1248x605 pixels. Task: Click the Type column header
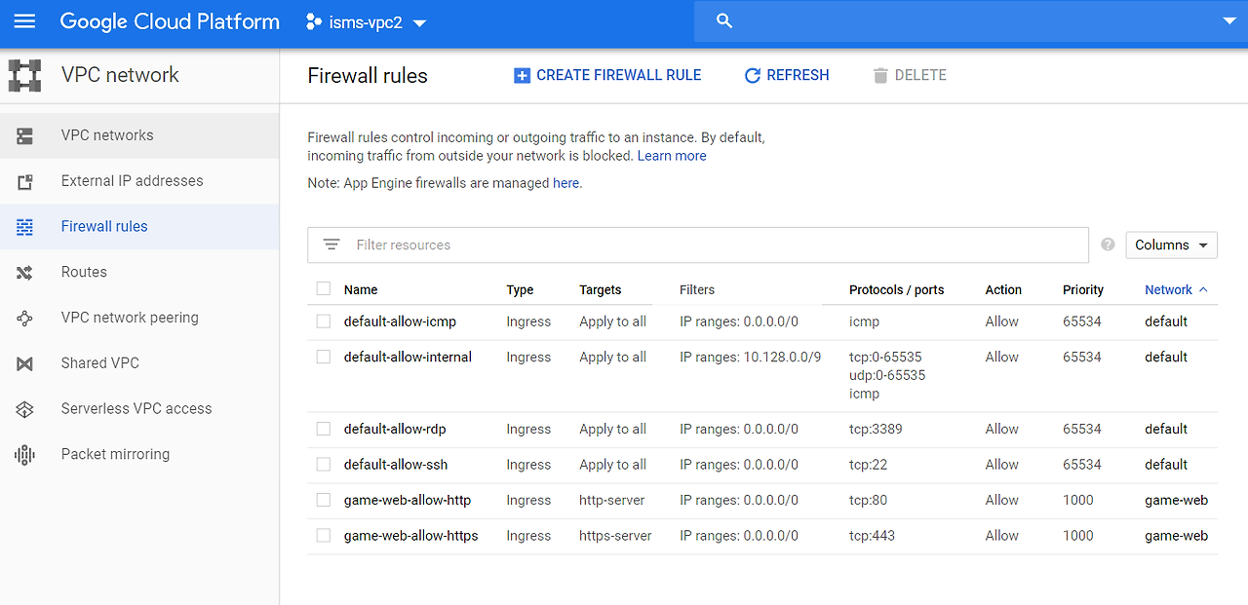click(520, 289)
